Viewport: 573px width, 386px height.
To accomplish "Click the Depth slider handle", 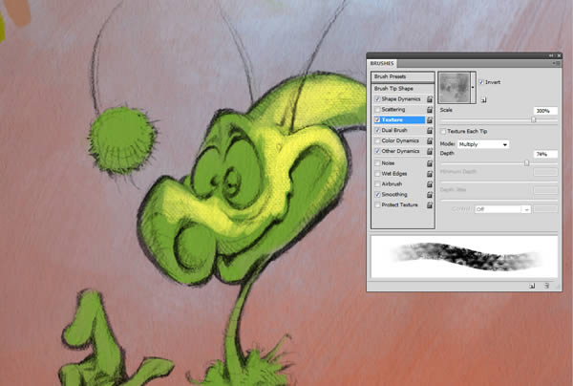I will tap(526, 163).
